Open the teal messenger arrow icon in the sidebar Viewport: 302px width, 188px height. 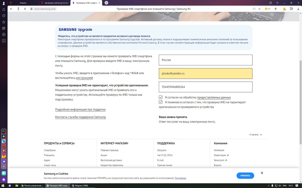[x=4, y=173]
